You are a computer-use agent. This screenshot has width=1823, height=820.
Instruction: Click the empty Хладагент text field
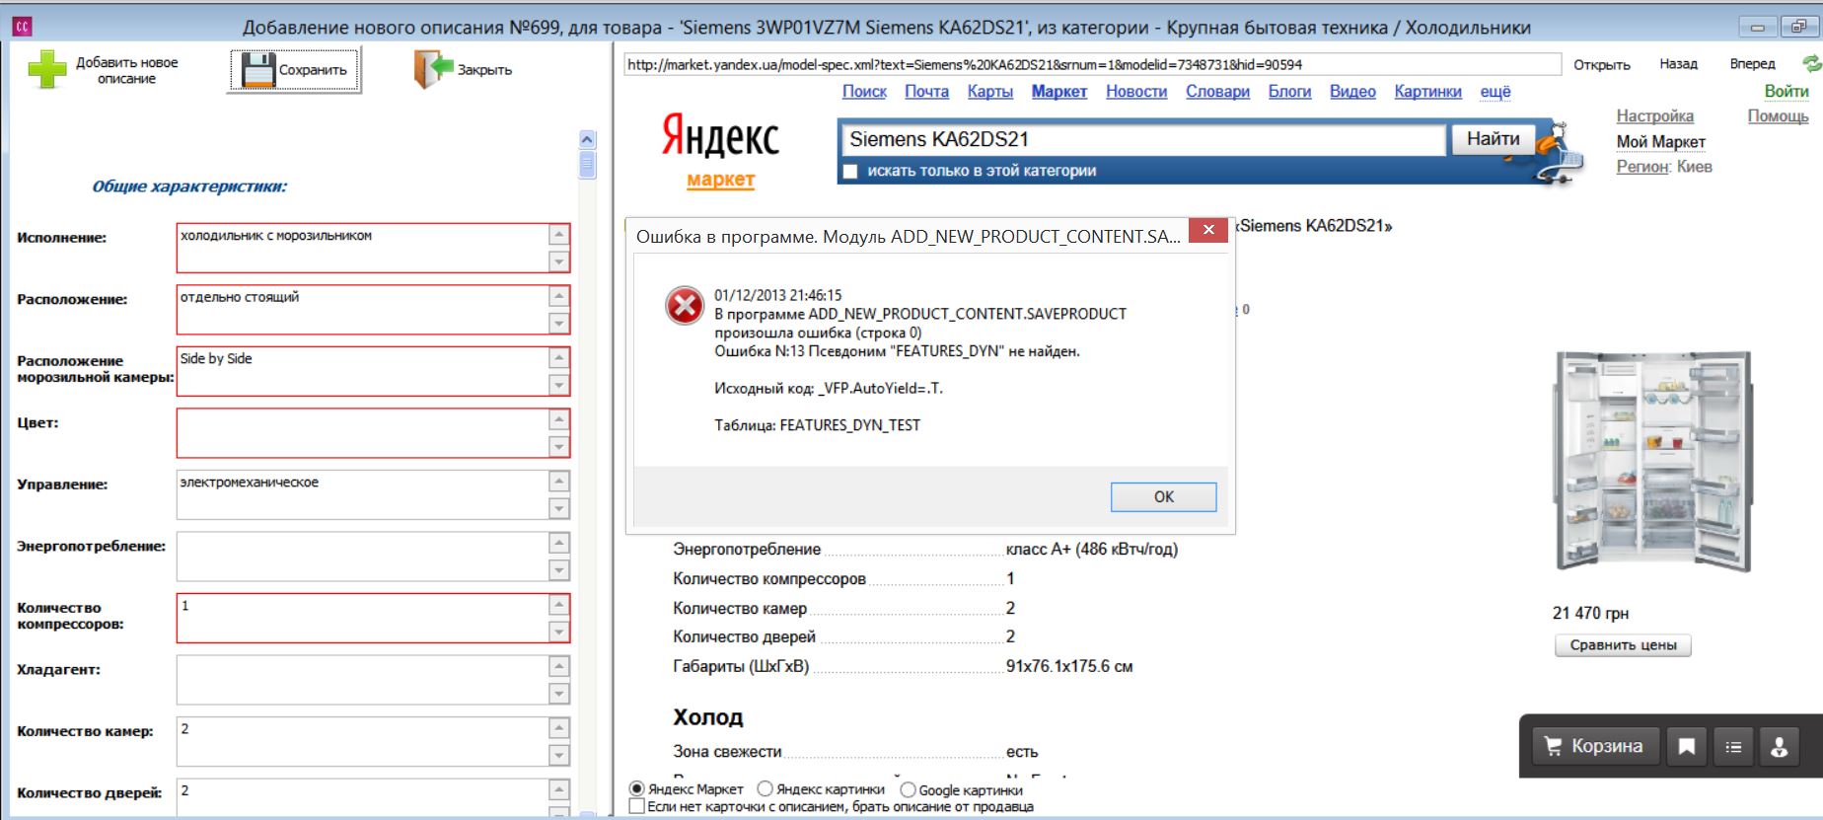pyautogui.click(x=362, y=680)
